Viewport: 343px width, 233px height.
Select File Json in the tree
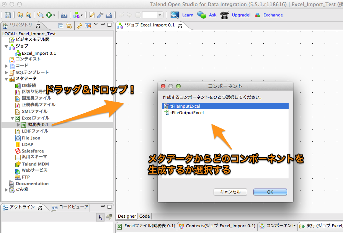click(31, 138)
